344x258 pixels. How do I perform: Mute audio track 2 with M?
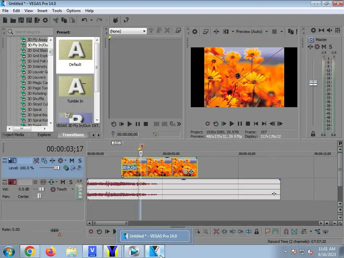[x=63, y=182]
